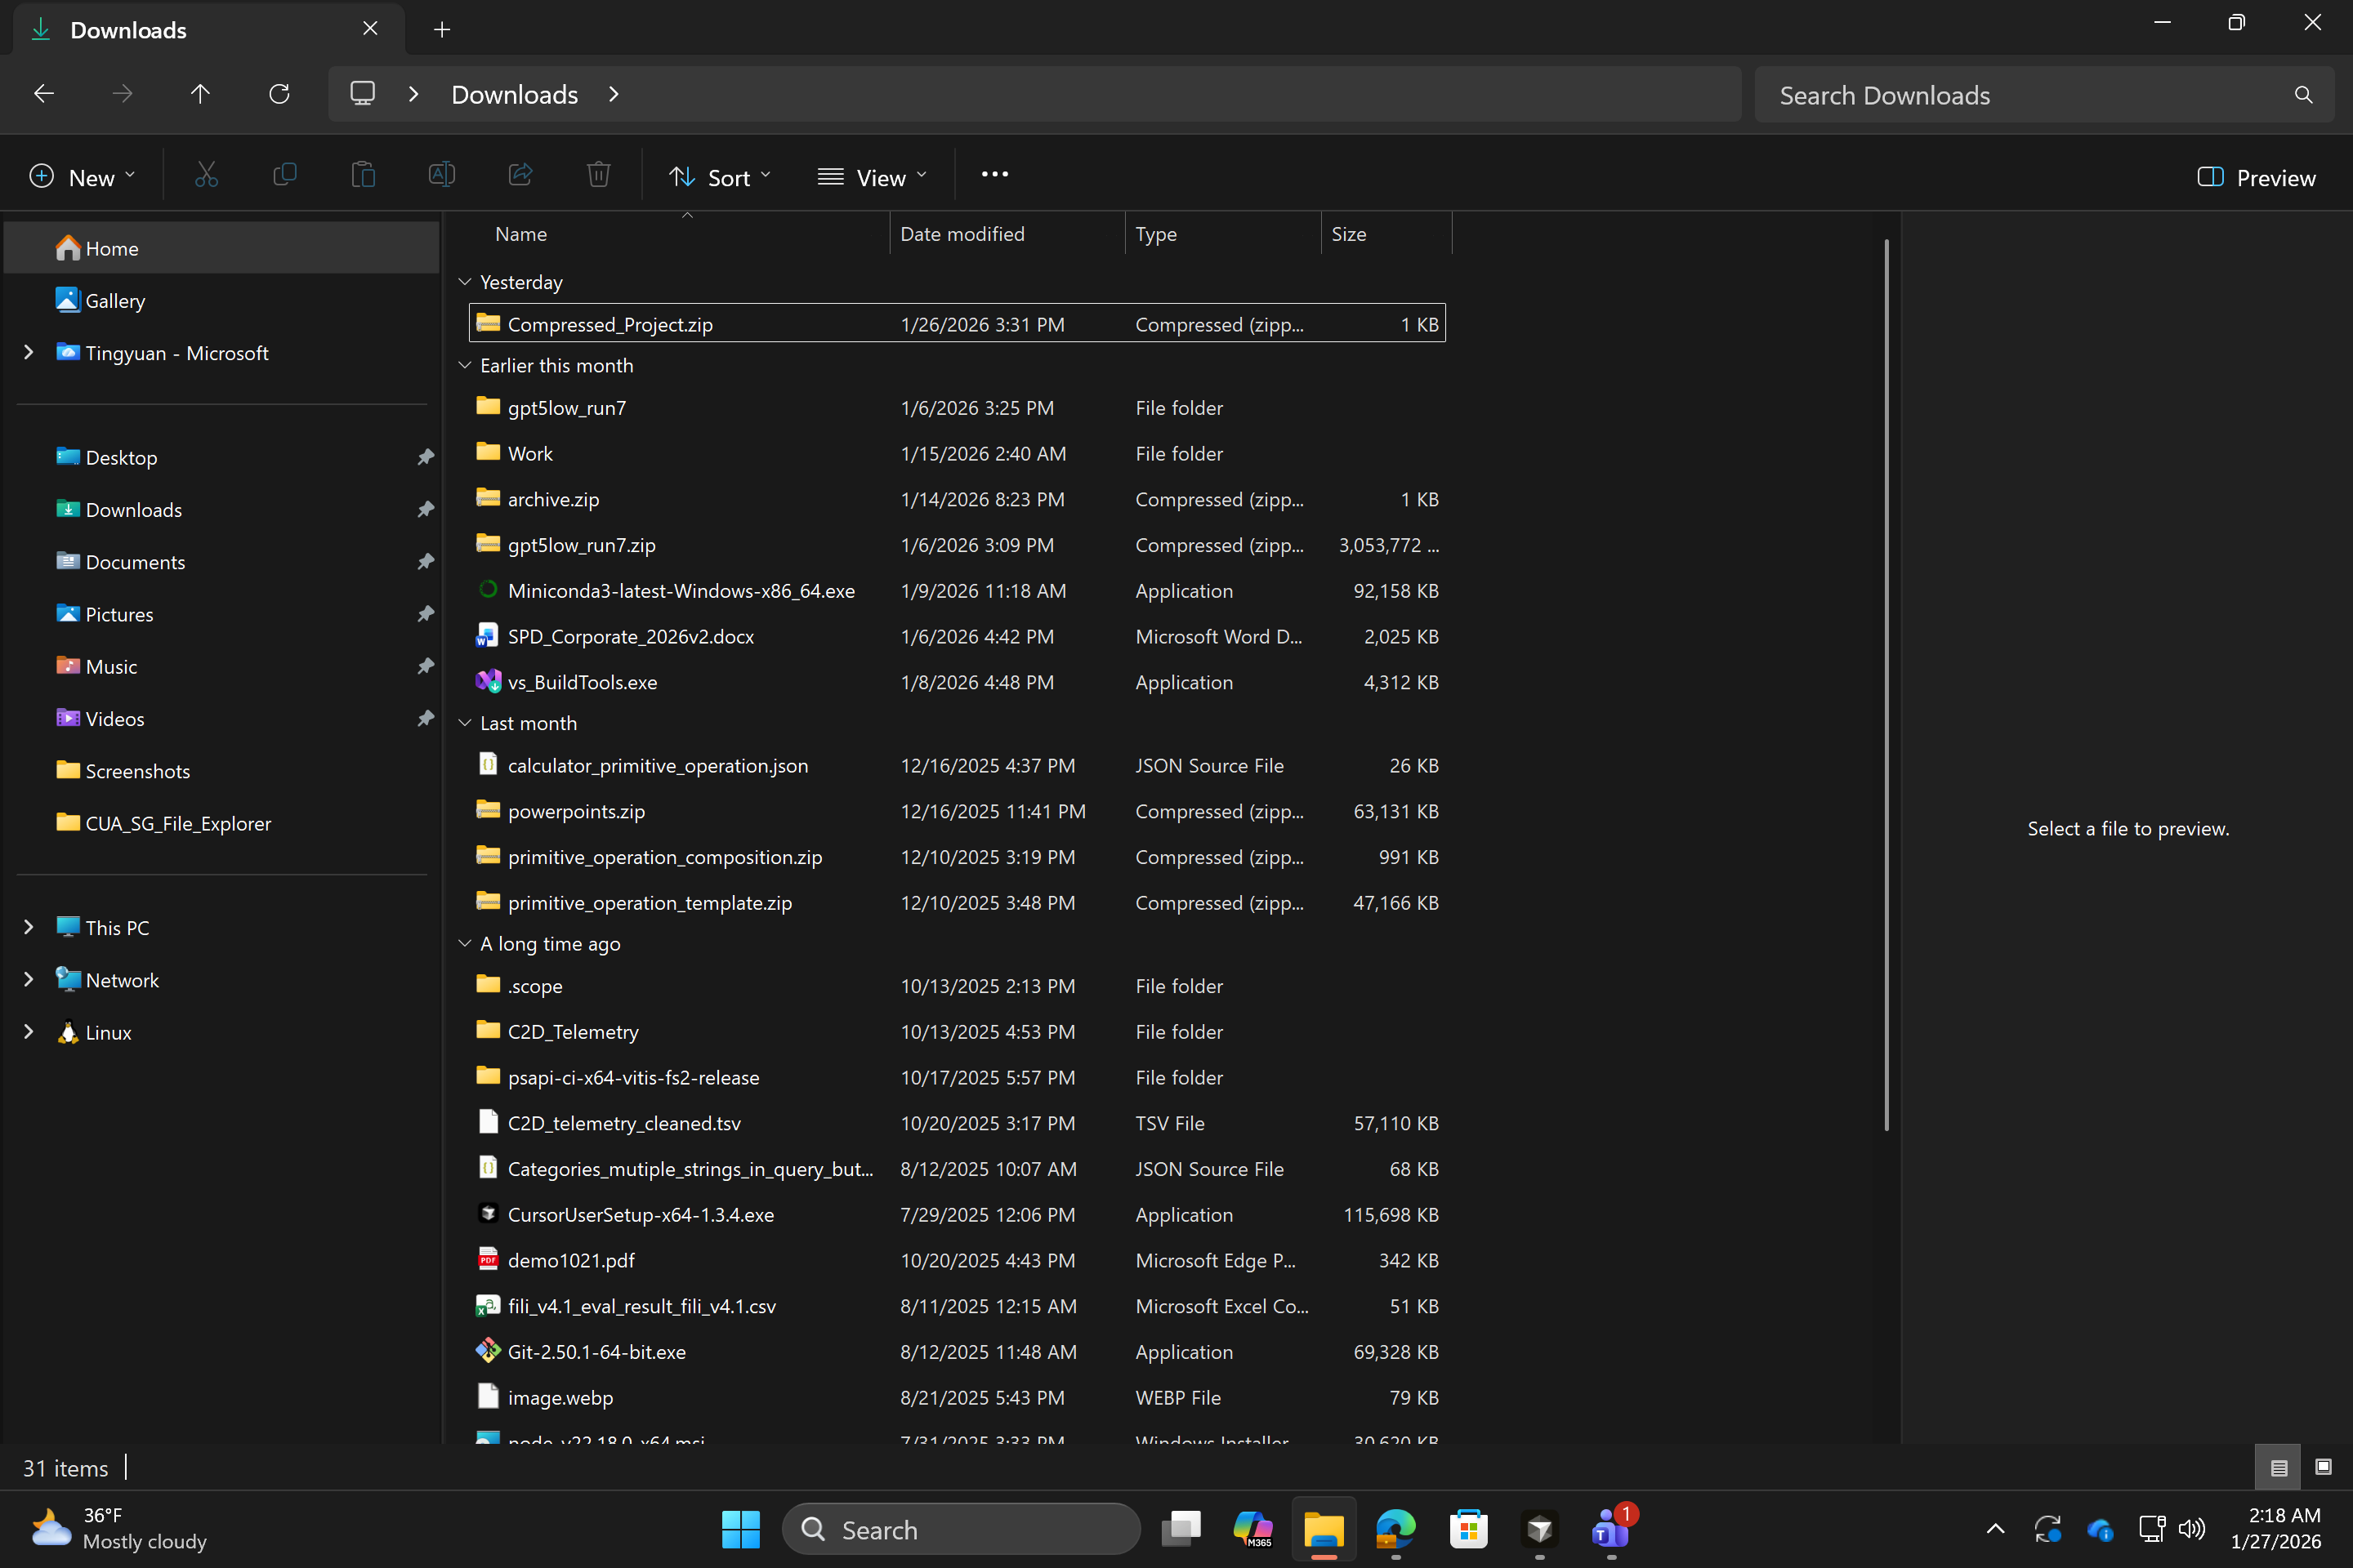
Task: Click the Rename icon in toolbar
Action: (441, 176)
